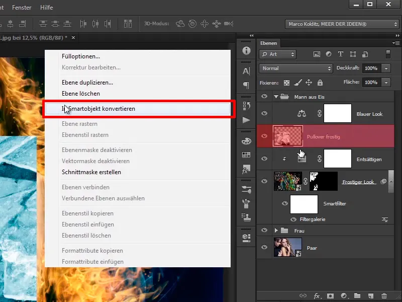402x302 pixels.
Task: Create a new layer via bottom icon
Action: [x=371, y=296]
